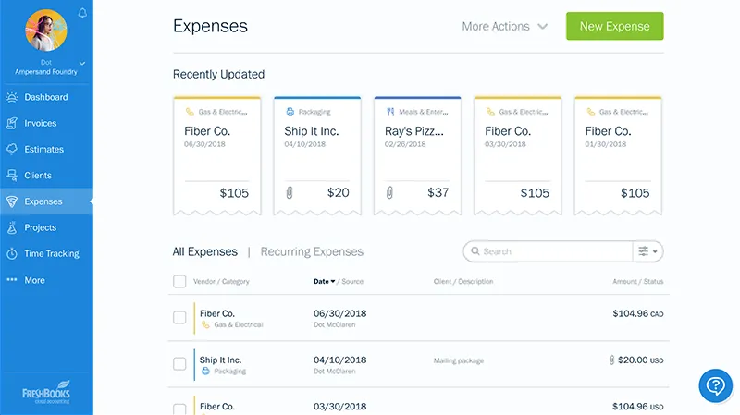Screen dimensions: 740x415
Task: Click the notification bell icon
Action: pyautogui.click(x=82, y=13)
